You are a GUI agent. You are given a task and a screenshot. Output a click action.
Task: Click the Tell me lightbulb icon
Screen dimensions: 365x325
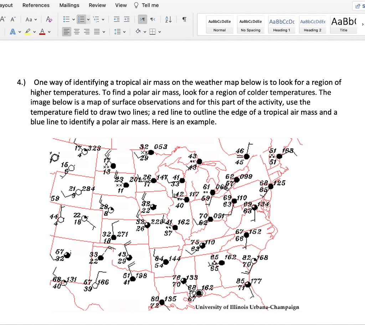tap(136, 5)
